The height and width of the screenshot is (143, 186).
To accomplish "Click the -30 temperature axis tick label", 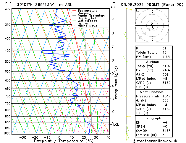I will point(23,137).
